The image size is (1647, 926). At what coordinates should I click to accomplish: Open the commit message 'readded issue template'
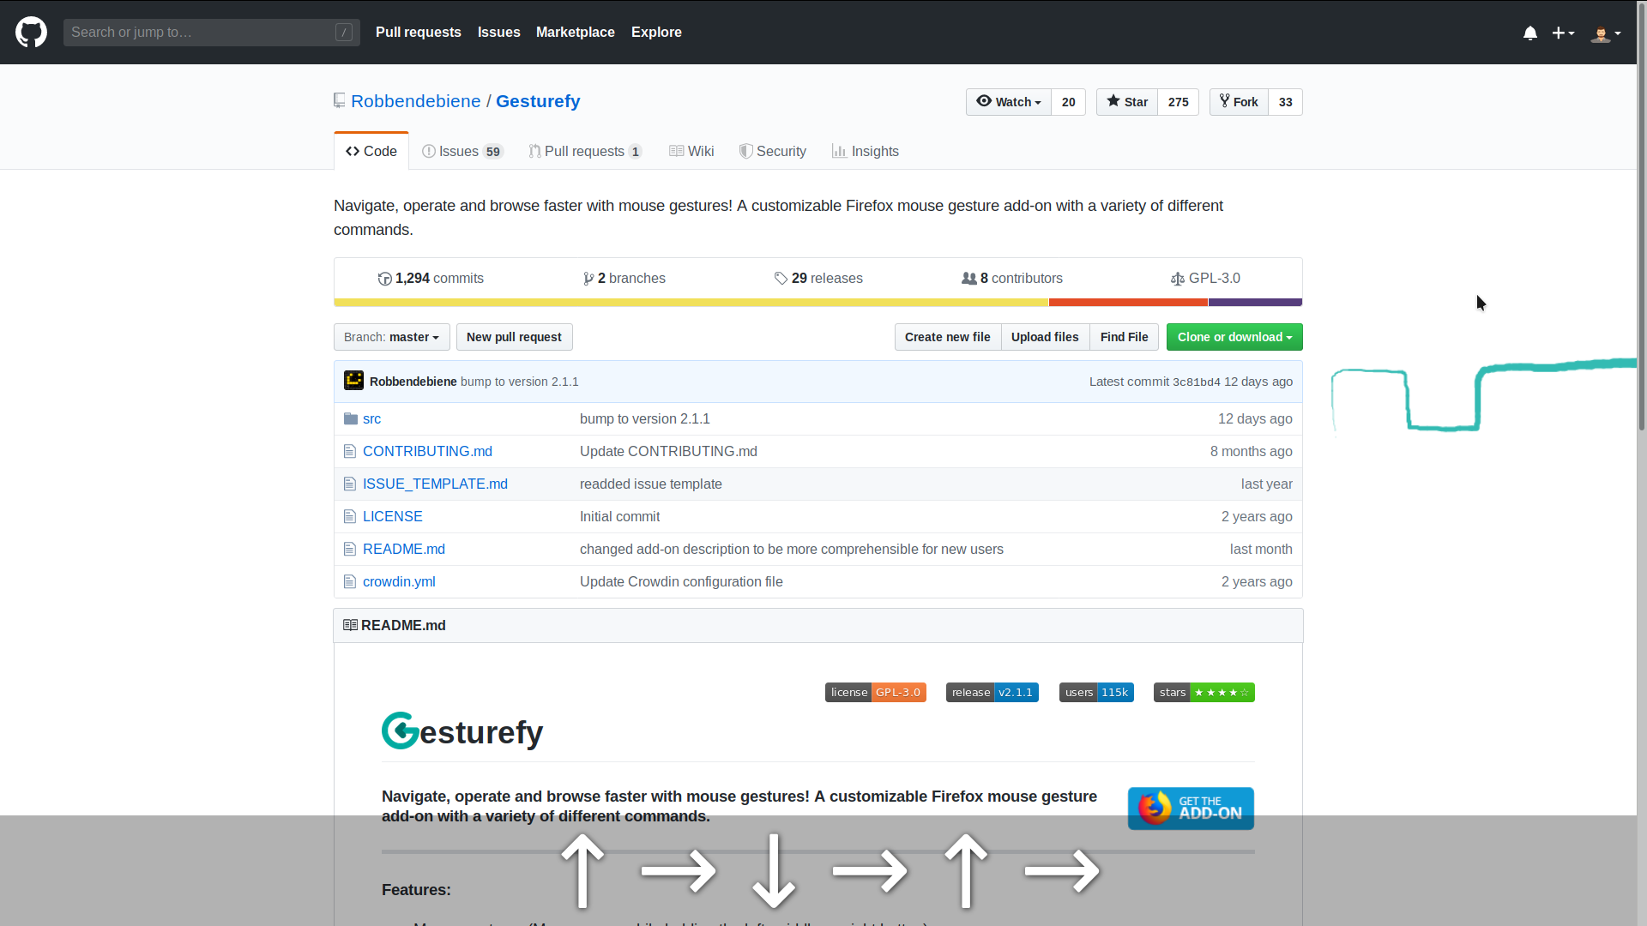[650, 484]
